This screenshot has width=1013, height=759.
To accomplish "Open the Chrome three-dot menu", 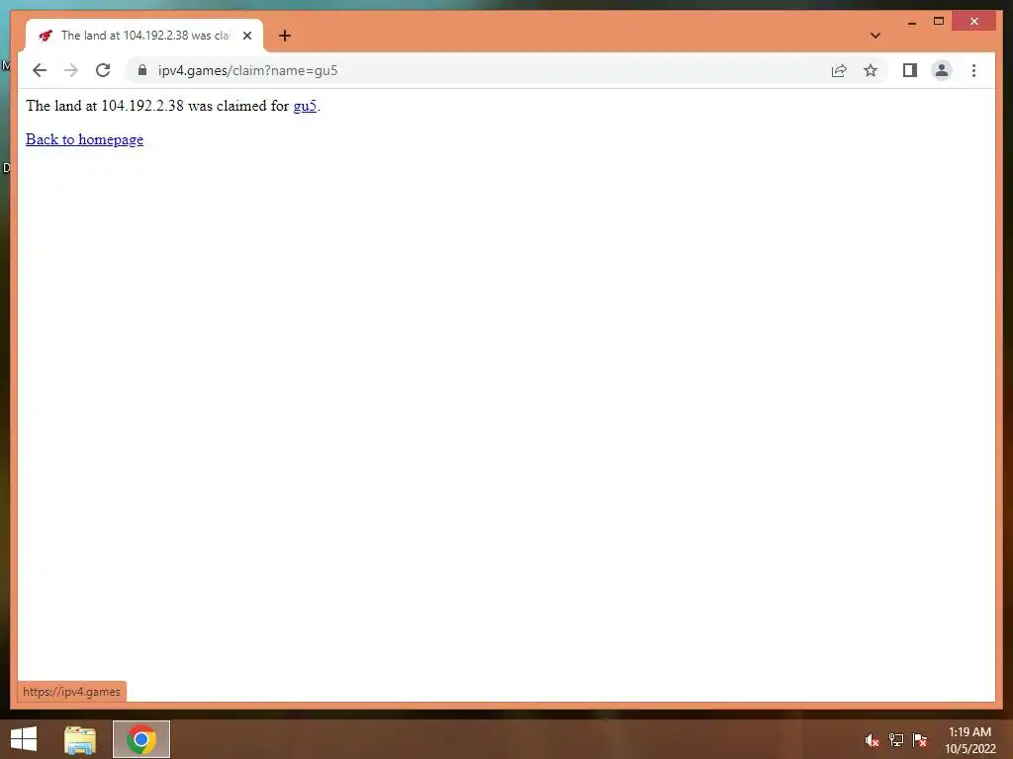I will [x=973, y=70].
